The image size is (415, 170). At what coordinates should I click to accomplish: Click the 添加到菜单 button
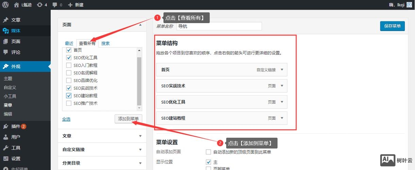(128, 119)
